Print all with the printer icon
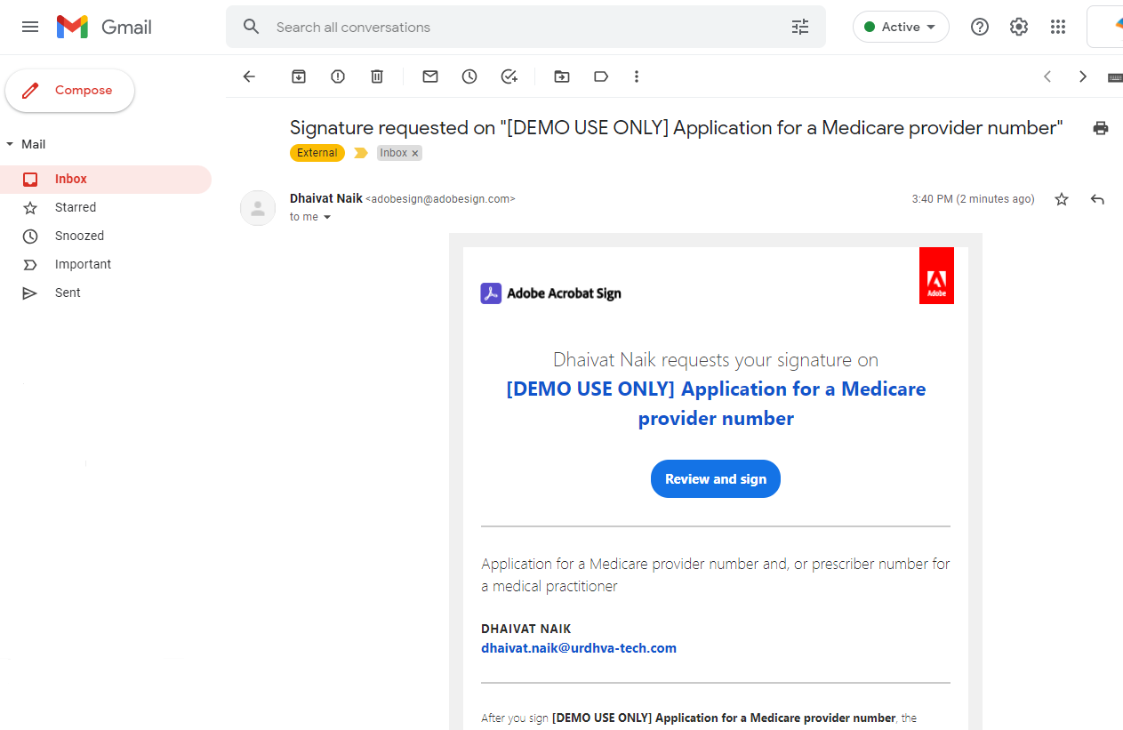Image resolution: width=1123 pixels, height=730 pixels. pos(1101,128)
